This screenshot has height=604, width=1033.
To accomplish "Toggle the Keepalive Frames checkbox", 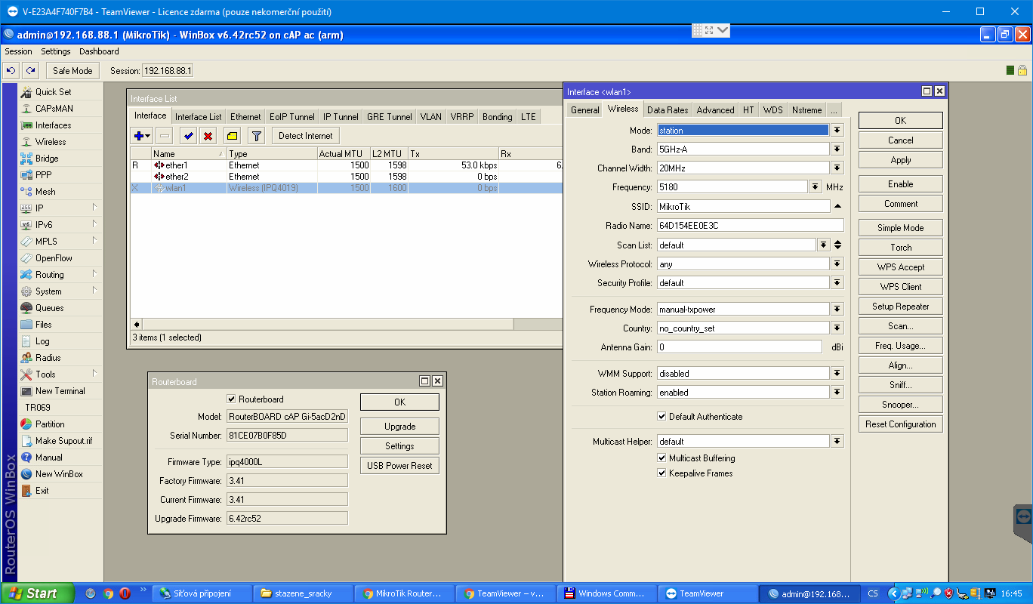I will tap(662, 473).
